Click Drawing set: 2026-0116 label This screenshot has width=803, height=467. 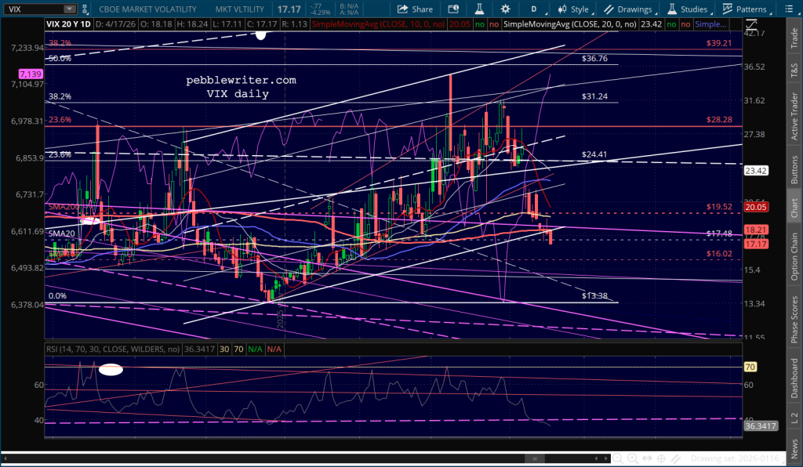734,459
